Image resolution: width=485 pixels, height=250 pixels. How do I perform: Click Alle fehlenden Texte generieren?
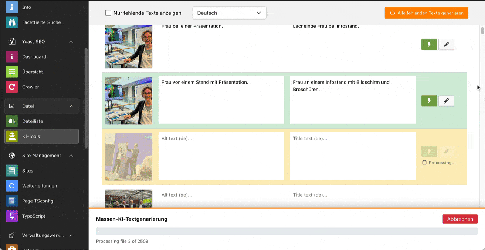click(x=426, y=13)
